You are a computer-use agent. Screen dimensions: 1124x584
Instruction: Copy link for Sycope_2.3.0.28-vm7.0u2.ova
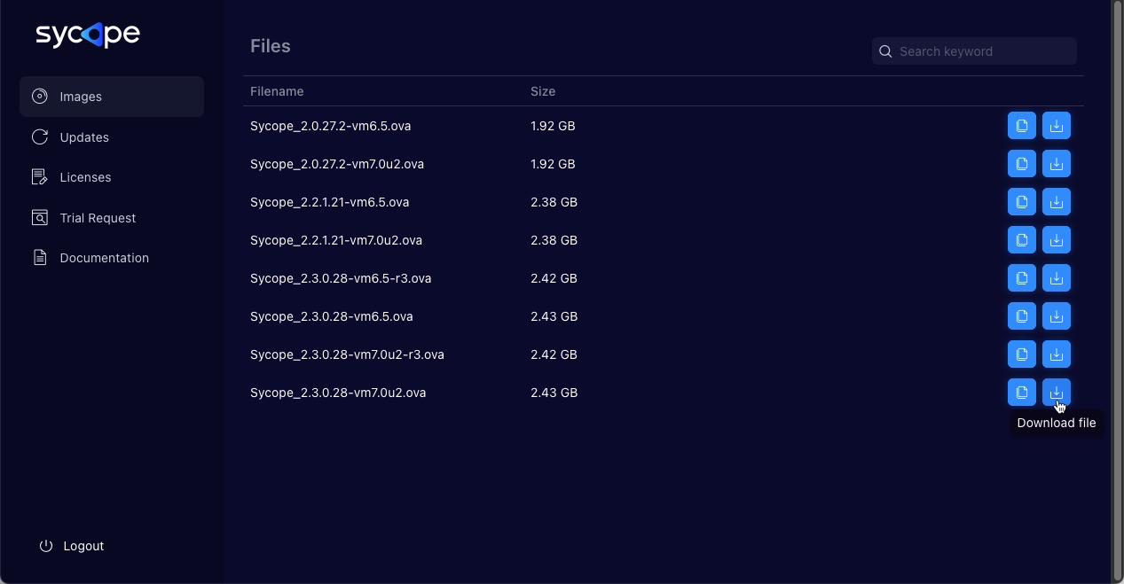[x=1022, y=393]
